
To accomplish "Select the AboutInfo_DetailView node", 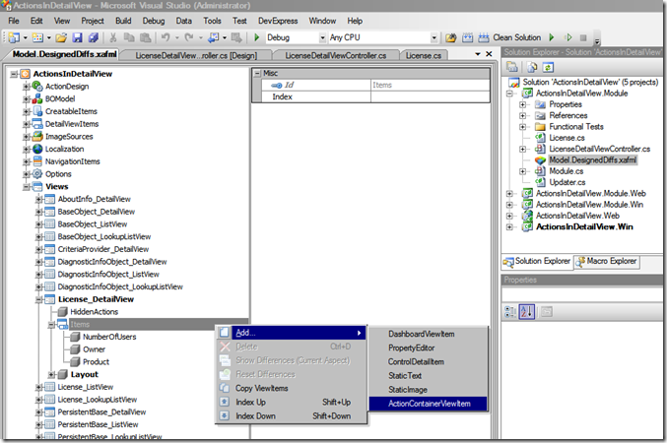I will (x=94, y=199).
